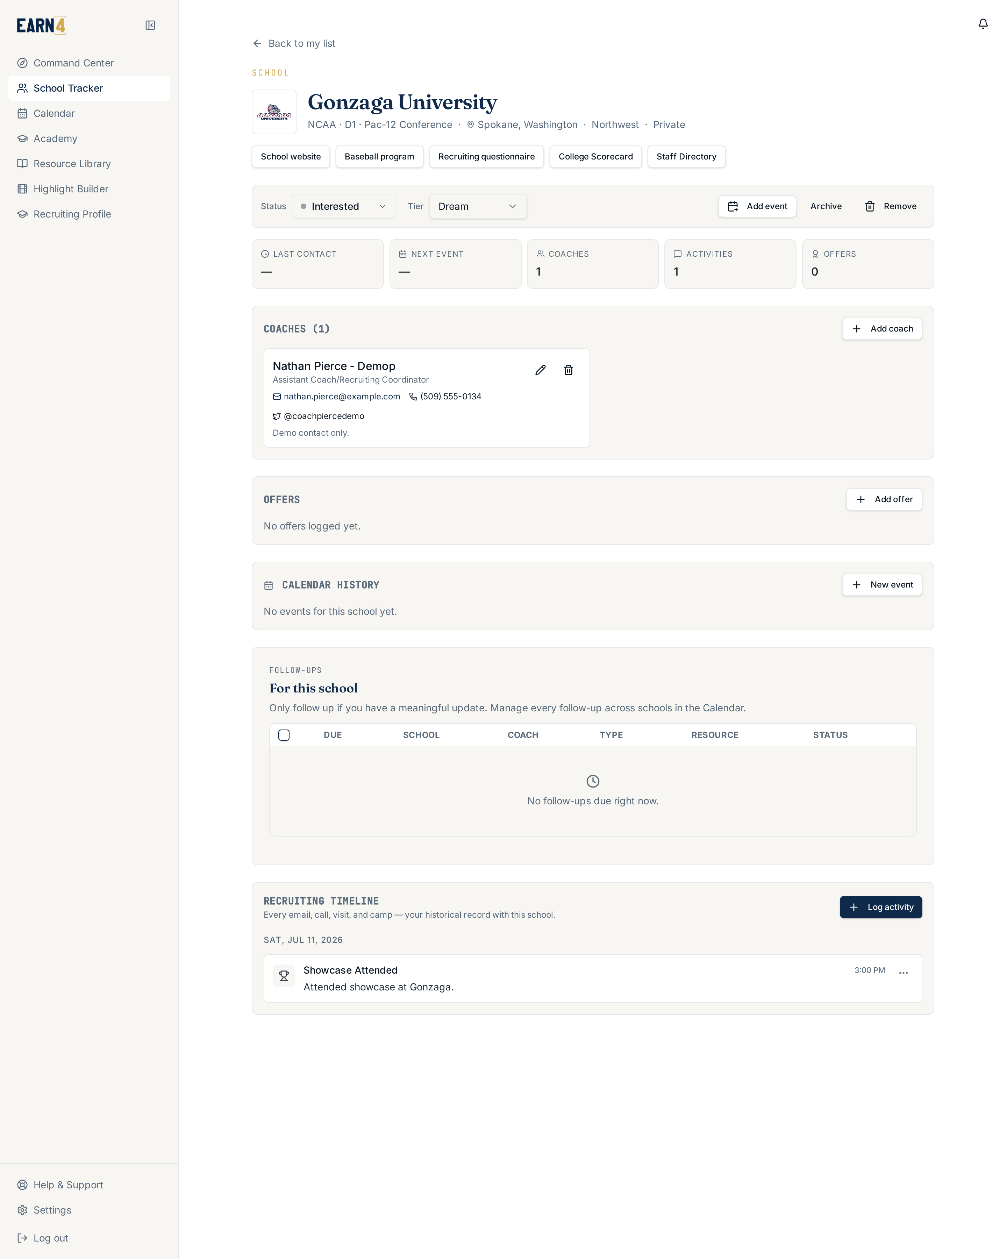Open notifications bell icon
The width and height of the screenshot is (1007, 1259).
pyautogui.click(x=983, y=23)
